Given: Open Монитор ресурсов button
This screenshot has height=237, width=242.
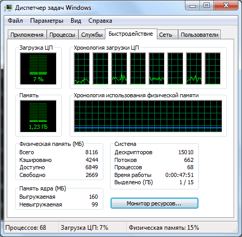Looking at the screenshot, I should tap(154, 203).
